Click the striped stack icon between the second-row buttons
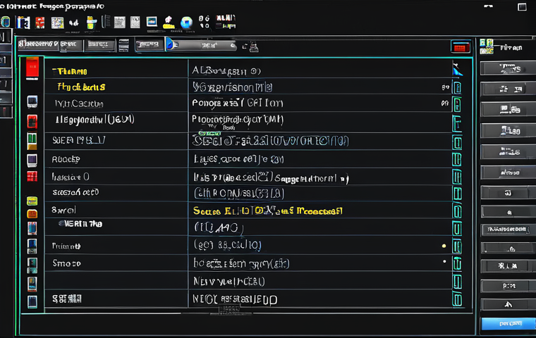Image resolution: width=536 pixels, height=338 pixels. (x=123, y=45)
